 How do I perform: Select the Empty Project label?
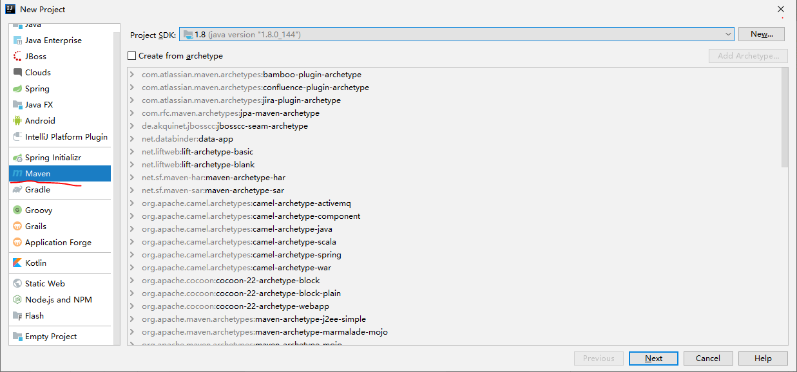coord(51,337)
